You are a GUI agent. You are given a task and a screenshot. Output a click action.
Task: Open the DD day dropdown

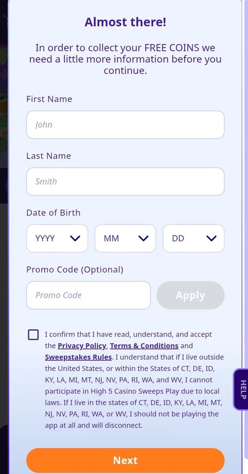(x=193, y=238)
